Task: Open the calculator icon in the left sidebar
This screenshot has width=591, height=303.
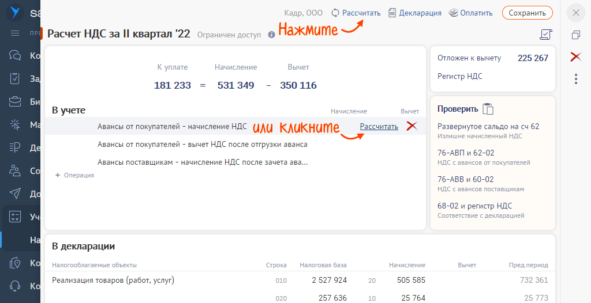Action: (14, 217)
